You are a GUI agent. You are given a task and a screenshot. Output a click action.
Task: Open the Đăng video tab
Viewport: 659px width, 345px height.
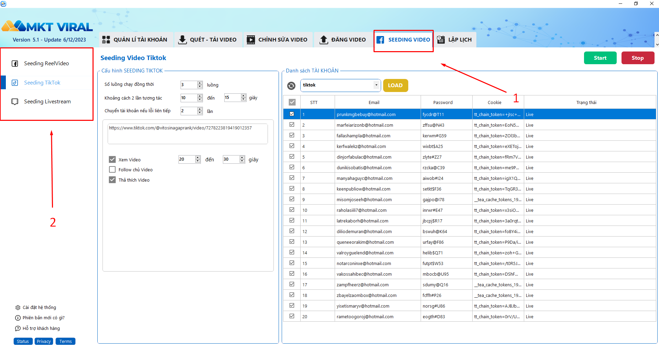point(343,39)
